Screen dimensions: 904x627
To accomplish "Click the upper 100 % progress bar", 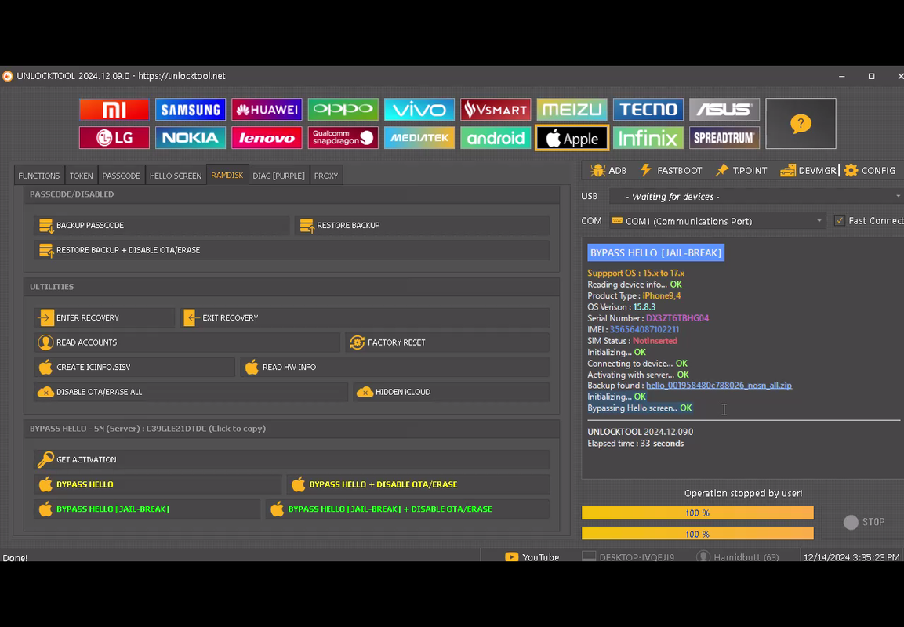I will [x=698, y=513].
